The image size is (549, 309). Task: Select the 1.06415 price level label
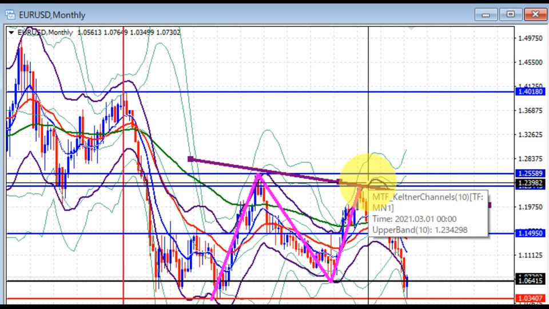pos(530,280)
